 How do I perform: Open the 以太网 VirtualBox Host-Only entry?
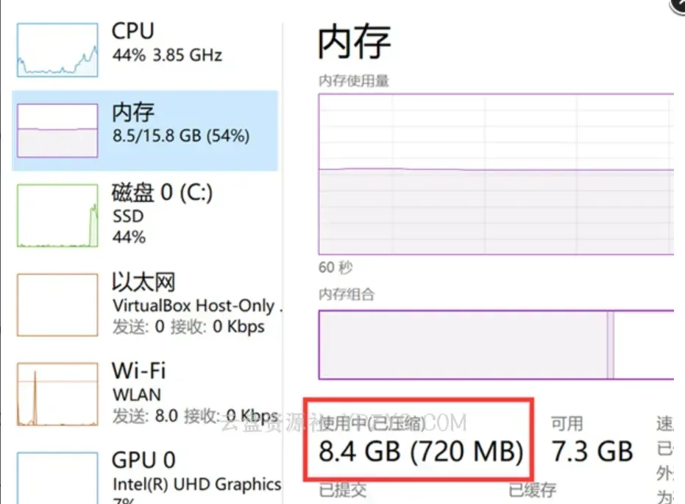pos(193,305)
